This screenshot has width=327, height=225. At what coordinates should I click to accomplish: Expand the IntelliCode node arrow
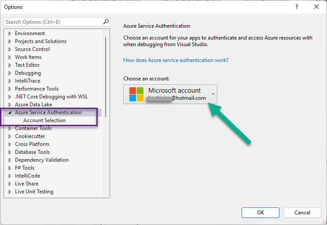click(10, 176)
